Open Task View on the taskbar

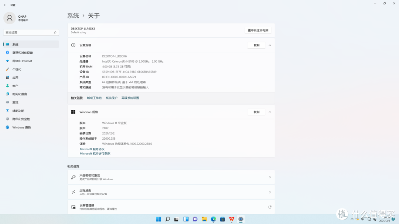(176, 219)
